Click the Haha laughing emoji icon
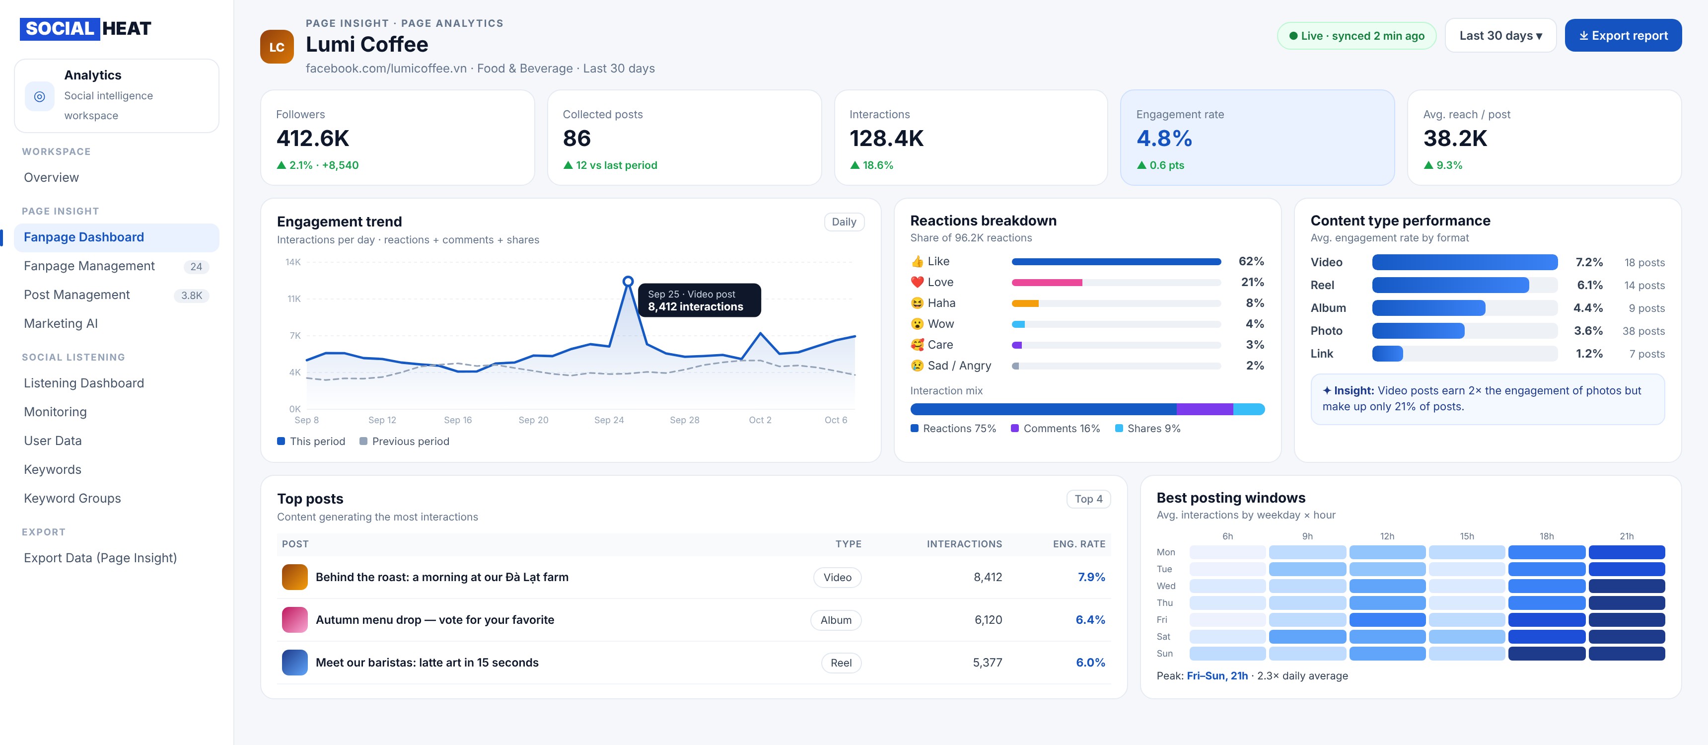1708x745 pixels. pos(917,303)
